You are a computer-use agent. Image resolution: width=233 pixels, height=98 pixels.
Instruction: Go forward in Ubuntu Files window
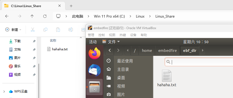pyautogui.click(x=118, y=51)
